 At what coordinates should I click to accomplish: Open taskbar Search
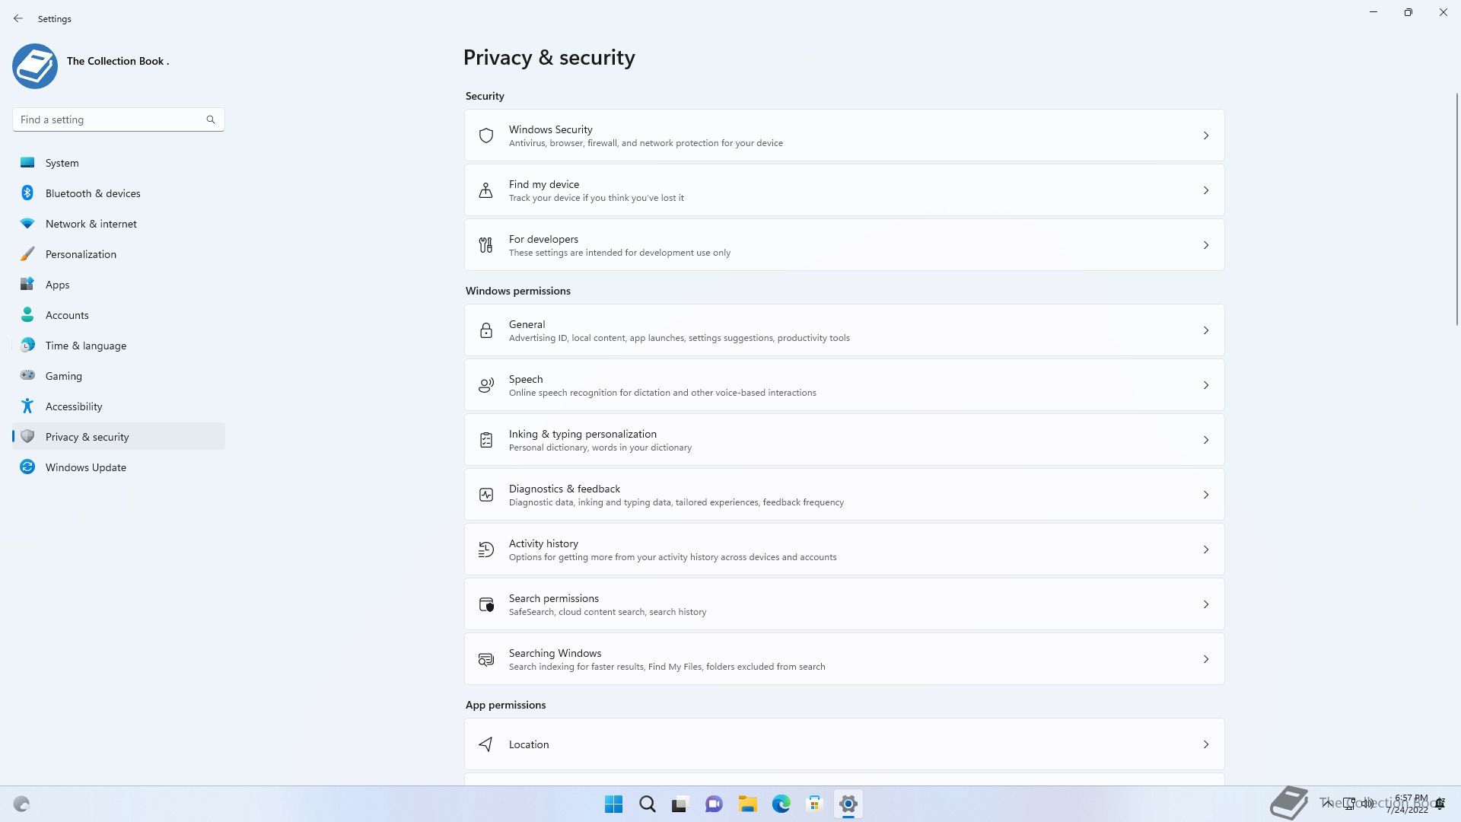(647, 804)
